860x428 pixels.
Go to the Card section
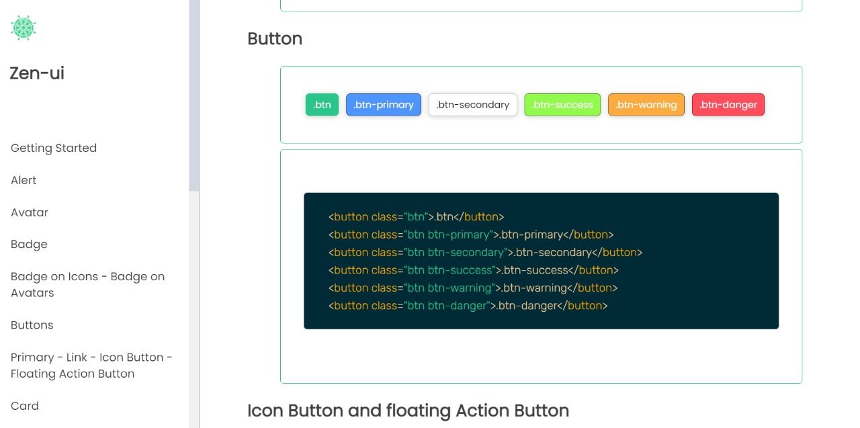pyautogui.click(x=25, y=406)
